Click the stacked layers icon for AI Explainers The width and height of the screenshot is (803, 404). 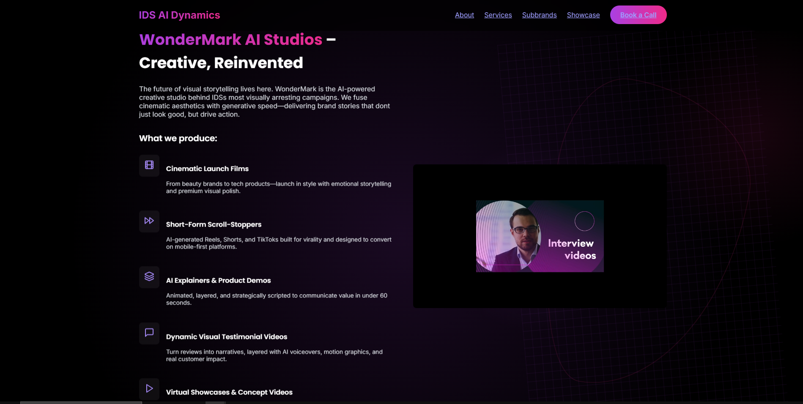click(149, 277)
